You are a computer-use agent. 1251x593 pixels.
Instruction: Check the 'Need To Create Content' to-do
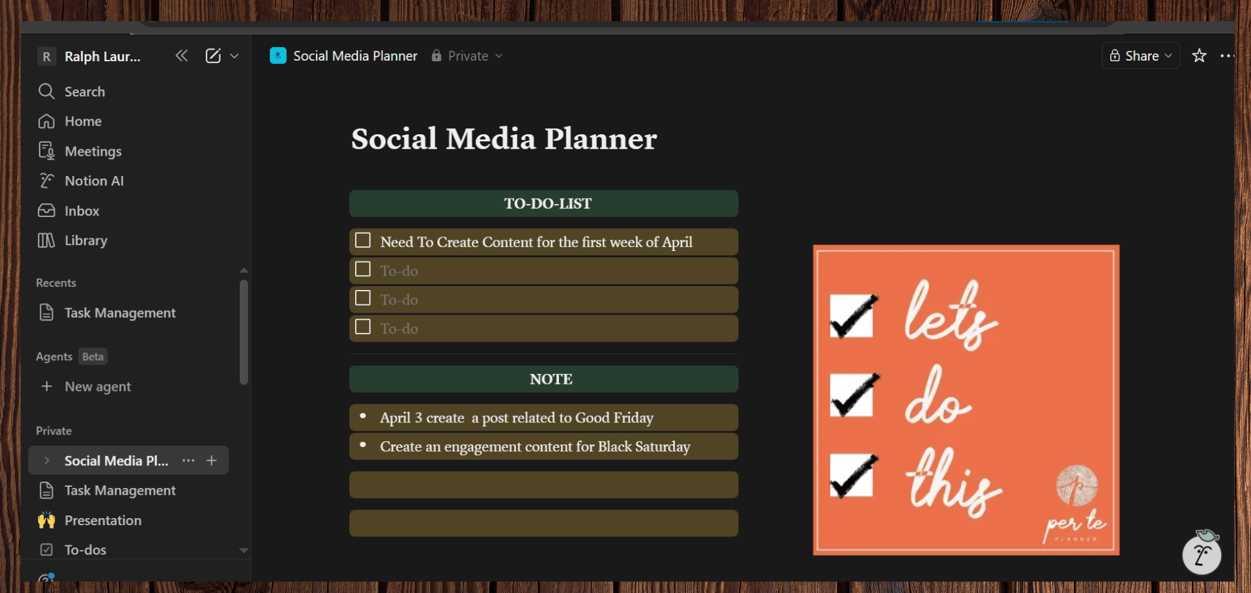pos(363,240)
